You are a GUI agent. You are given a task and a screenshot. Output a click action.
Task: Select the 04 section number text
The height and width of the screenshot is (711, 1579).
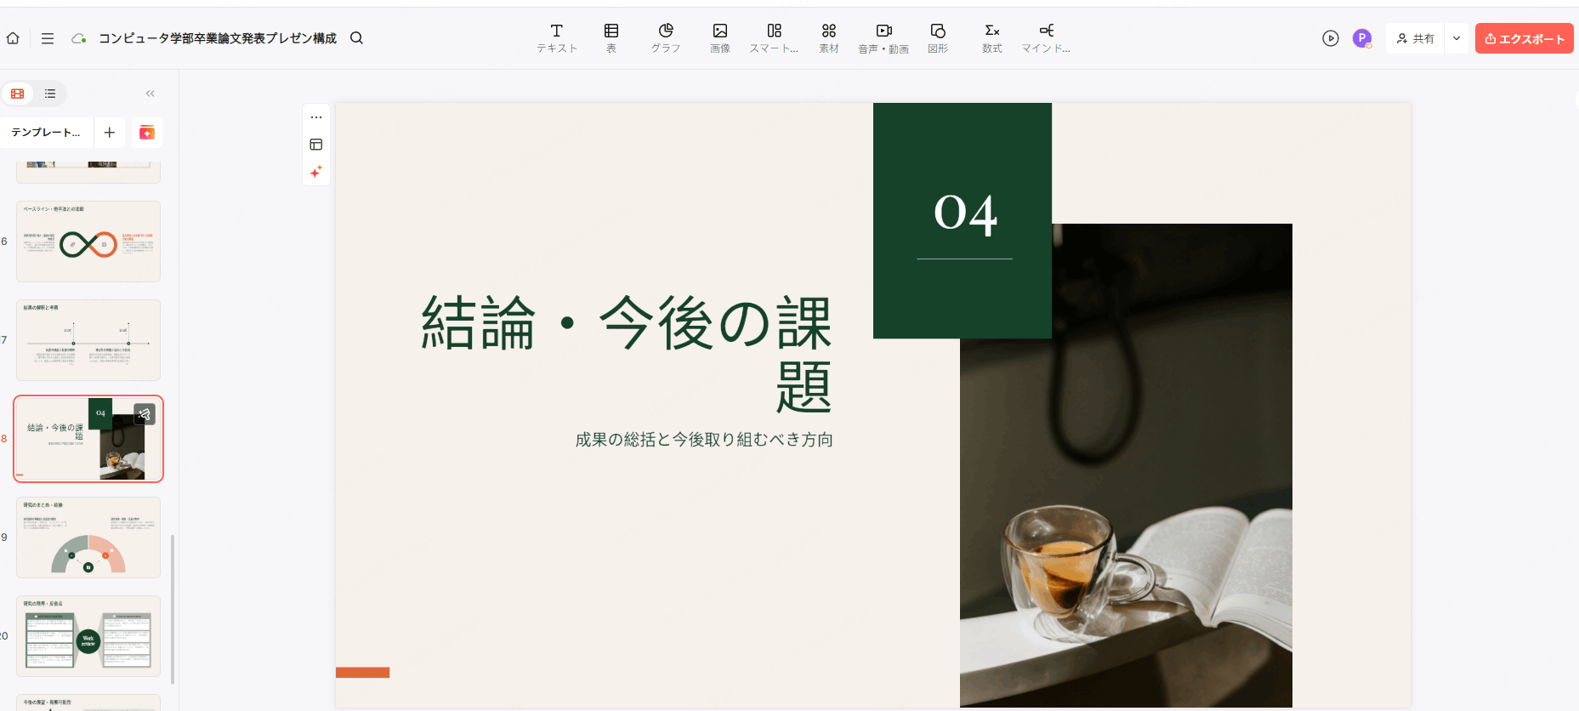pos(965,213)
